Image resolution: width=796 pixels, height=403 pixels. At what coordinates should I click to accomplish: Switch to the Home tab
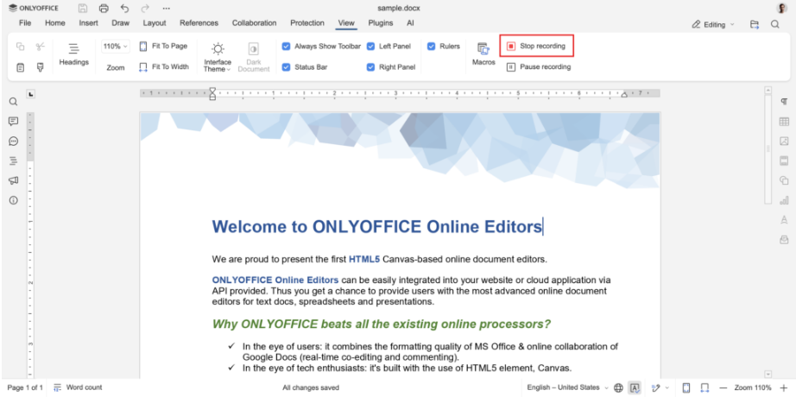[55, 22]
